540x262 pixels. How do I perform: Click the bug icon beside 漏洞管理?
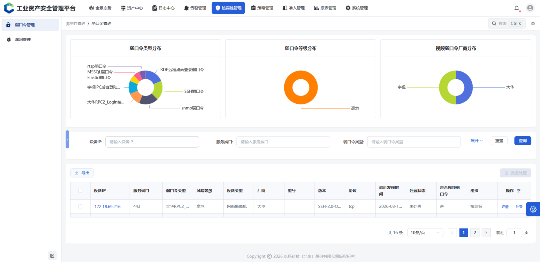click(9, 40)
